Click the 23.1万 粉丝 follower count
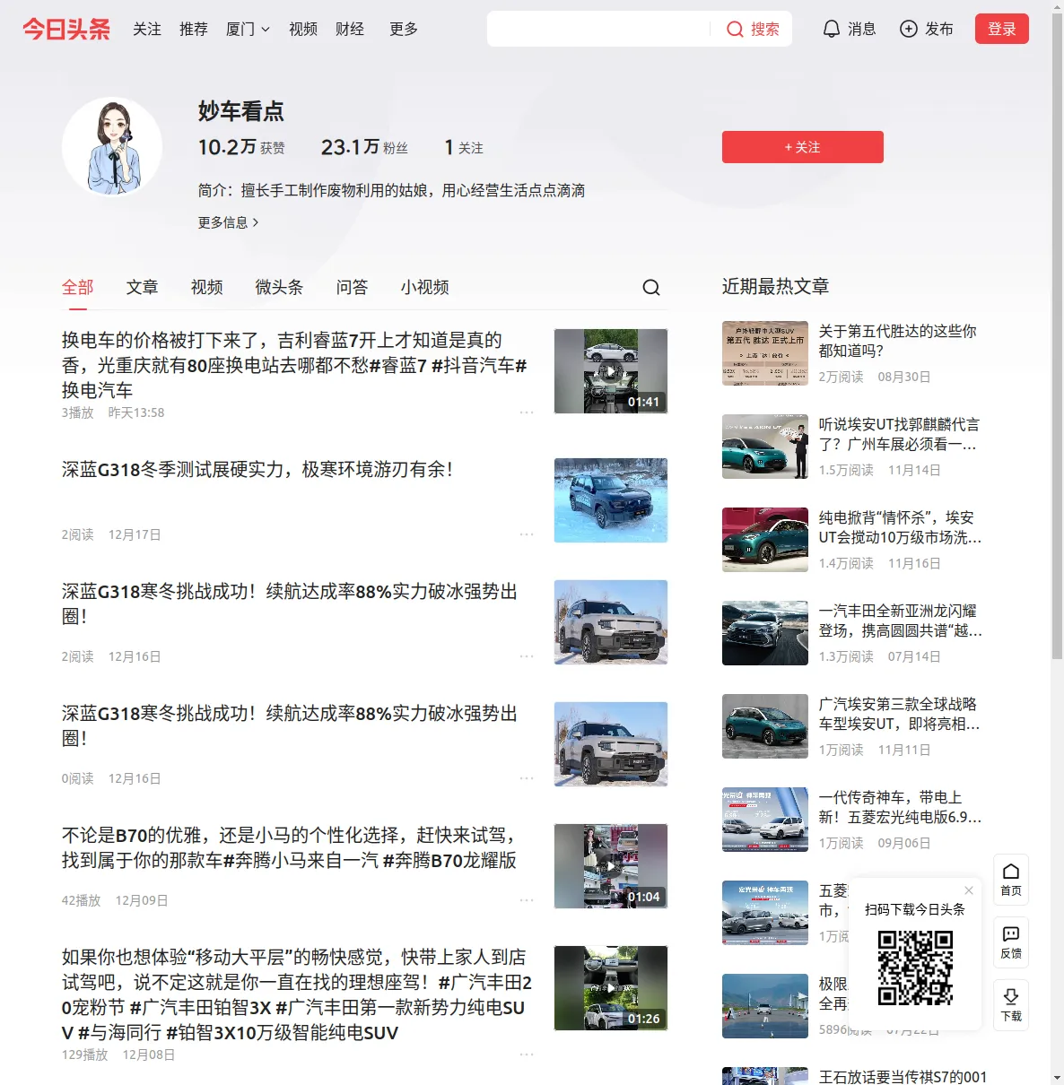1064x1085 pixels. [x=364, y=147]
